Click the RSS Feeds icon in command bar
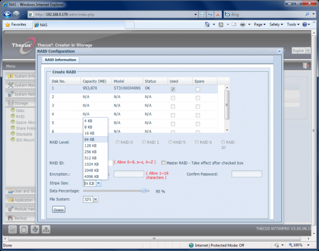Viewport: 319px width, 251px height. click(x=221, y=24)
